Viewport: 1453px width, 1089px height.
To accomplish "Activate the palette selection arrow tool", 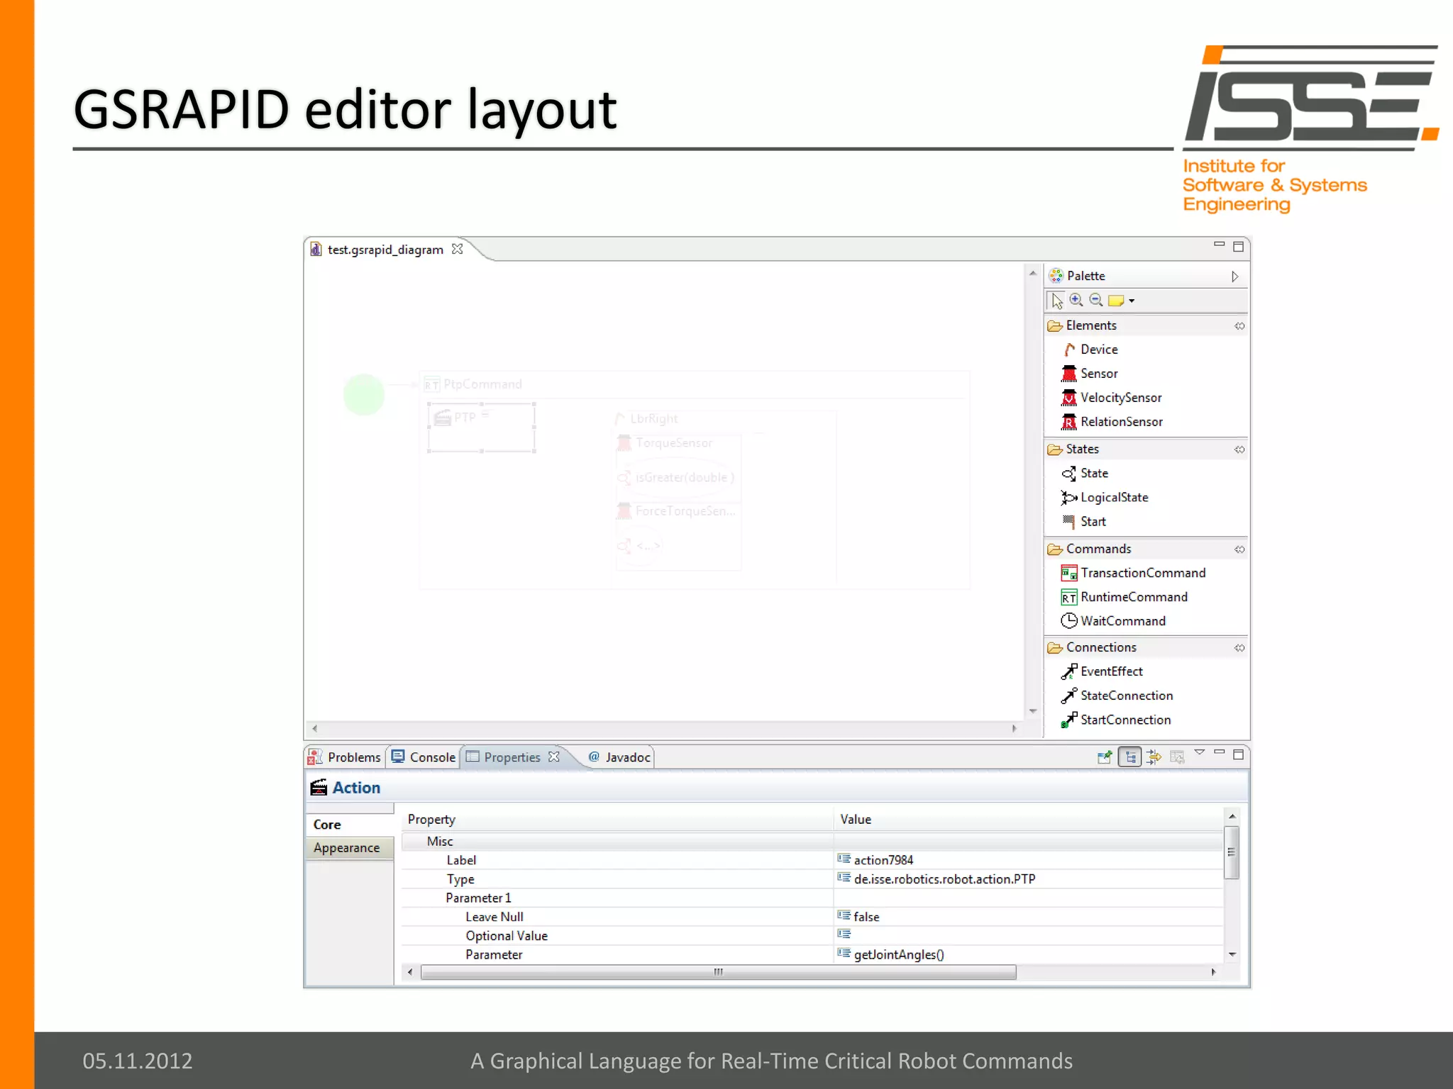I will [x=1057, y=301].
